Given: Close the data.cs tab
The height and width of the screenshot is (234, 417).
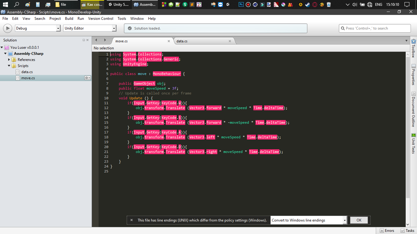Looking at the screenshot, I should pos(230,41).
